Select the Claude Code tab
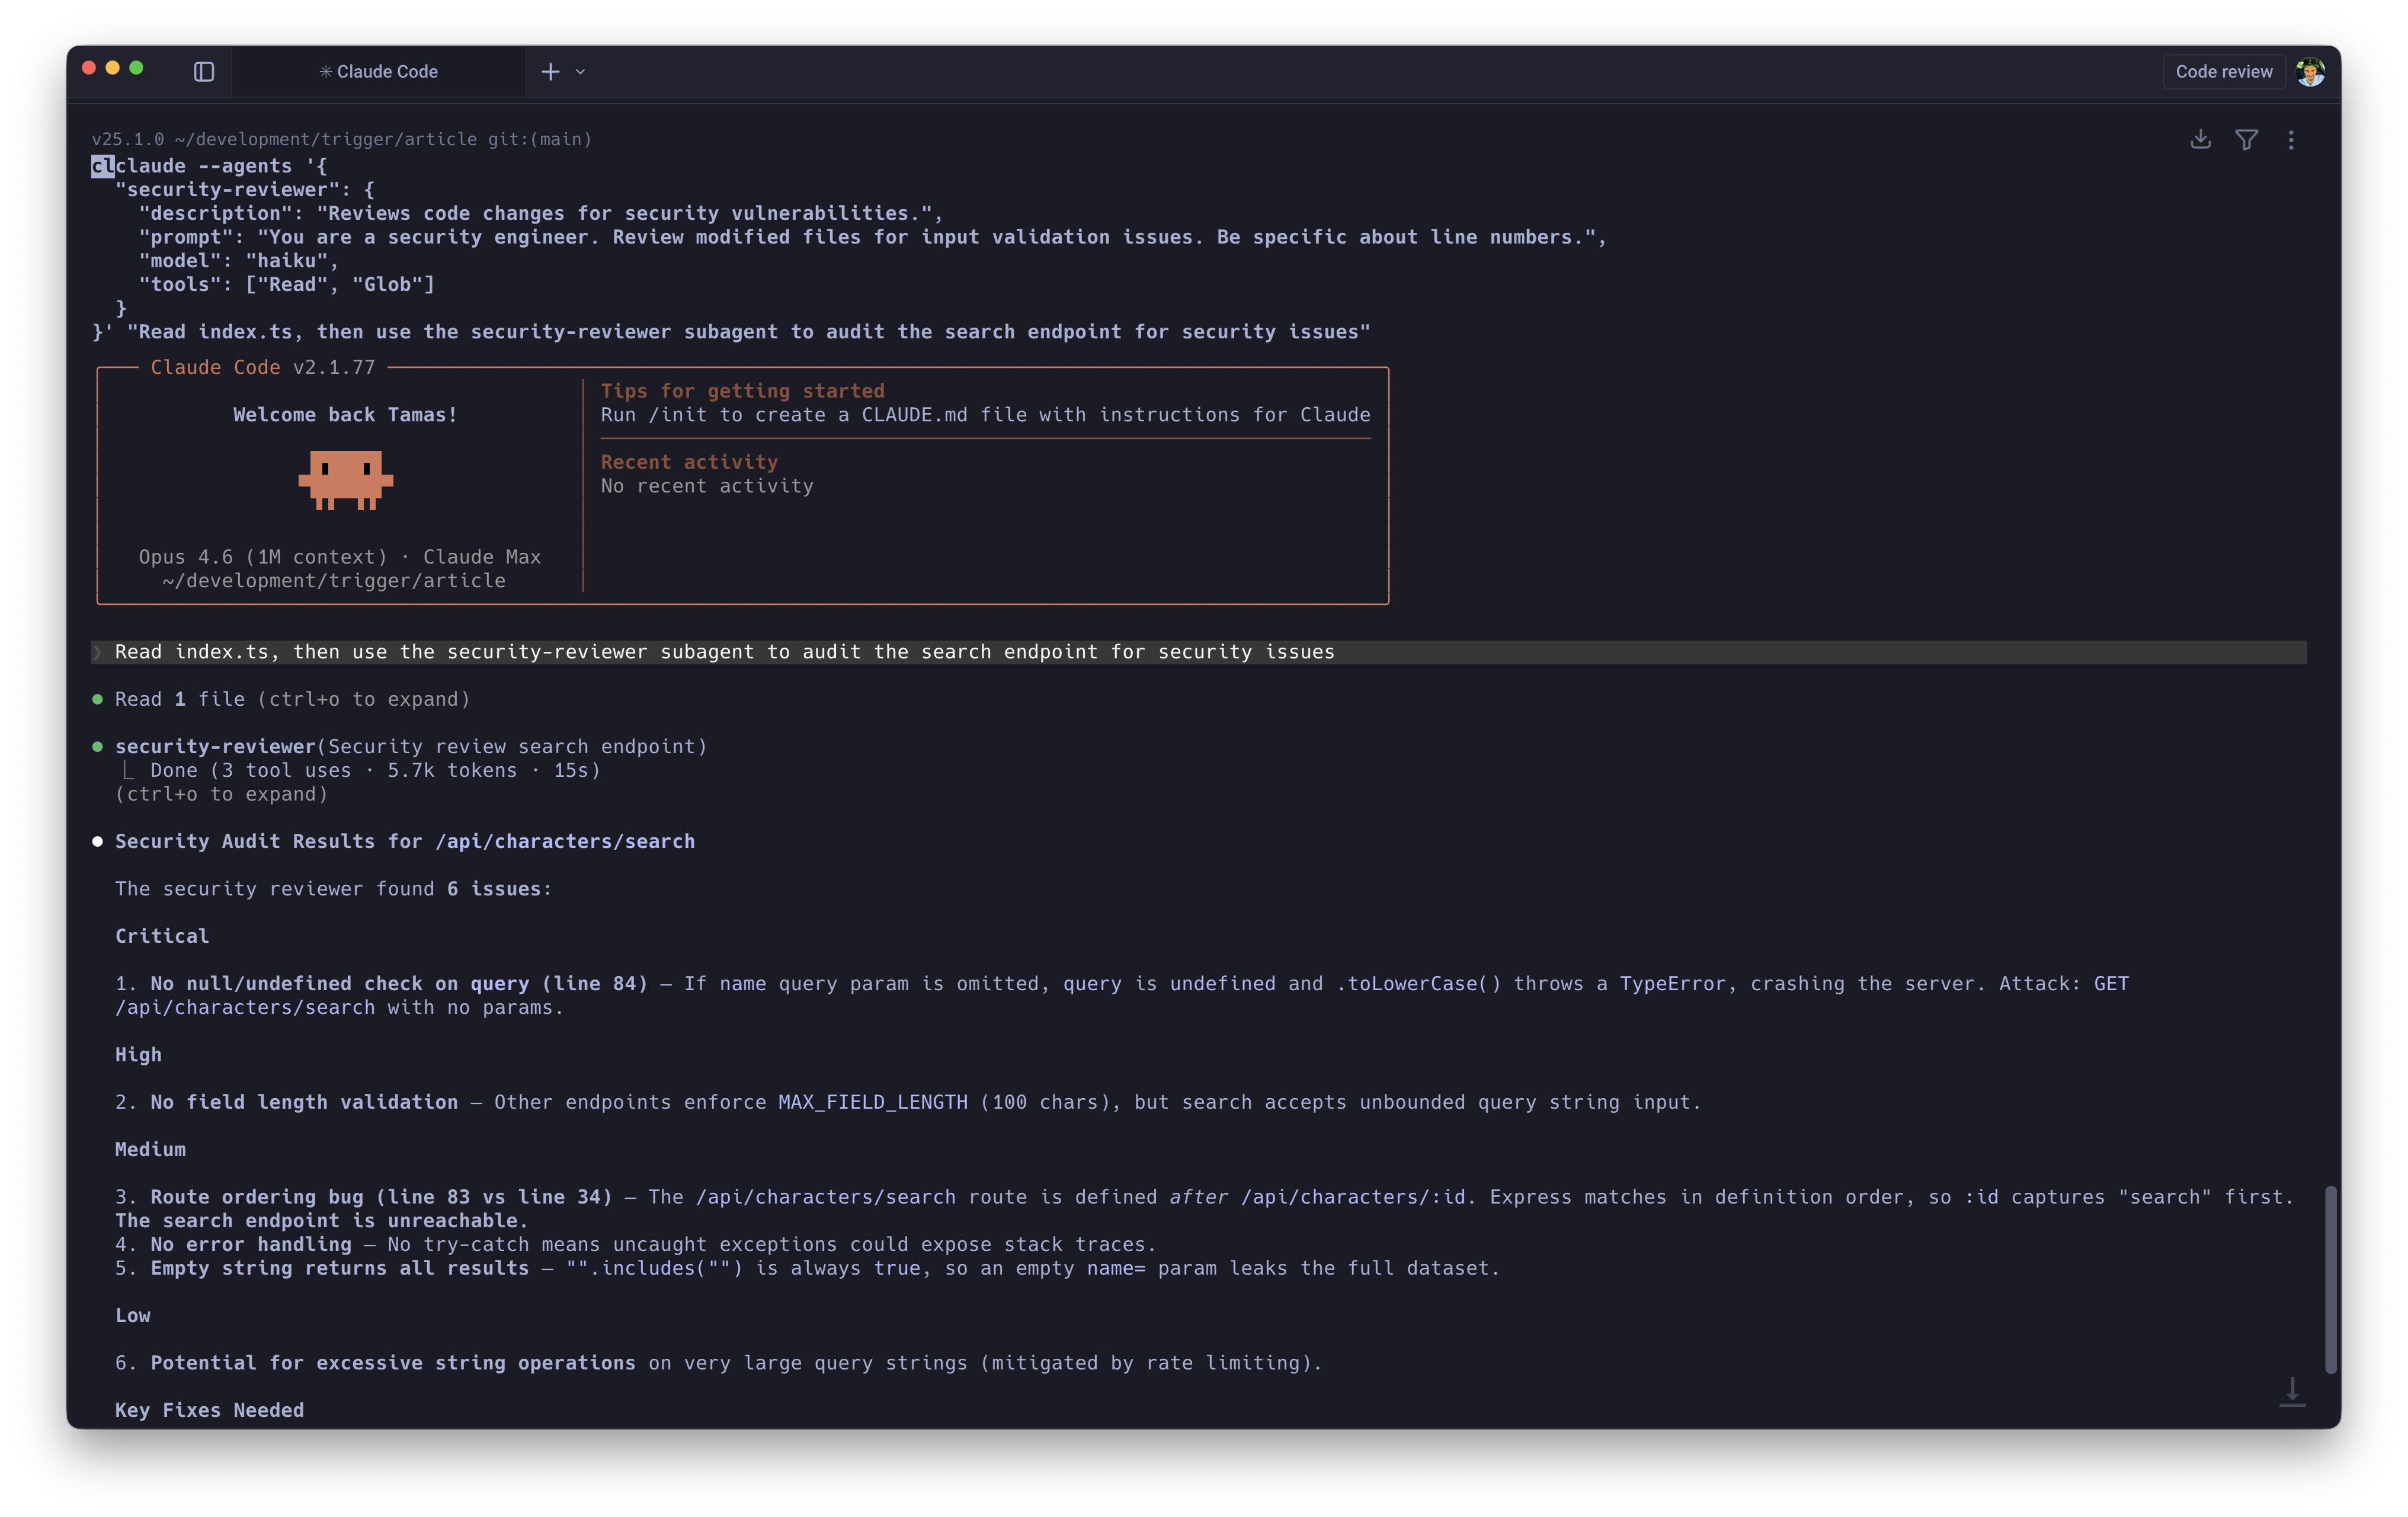 379,71
